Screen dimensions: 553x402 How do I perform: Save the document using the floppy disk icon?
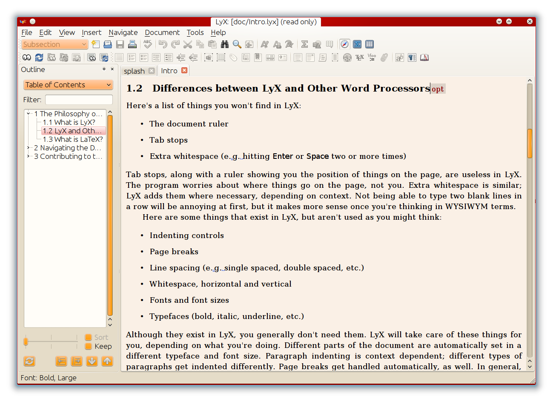120,44
